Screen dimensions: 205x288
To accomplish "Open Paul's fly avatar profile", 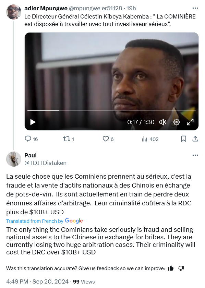I will point(14,159).
